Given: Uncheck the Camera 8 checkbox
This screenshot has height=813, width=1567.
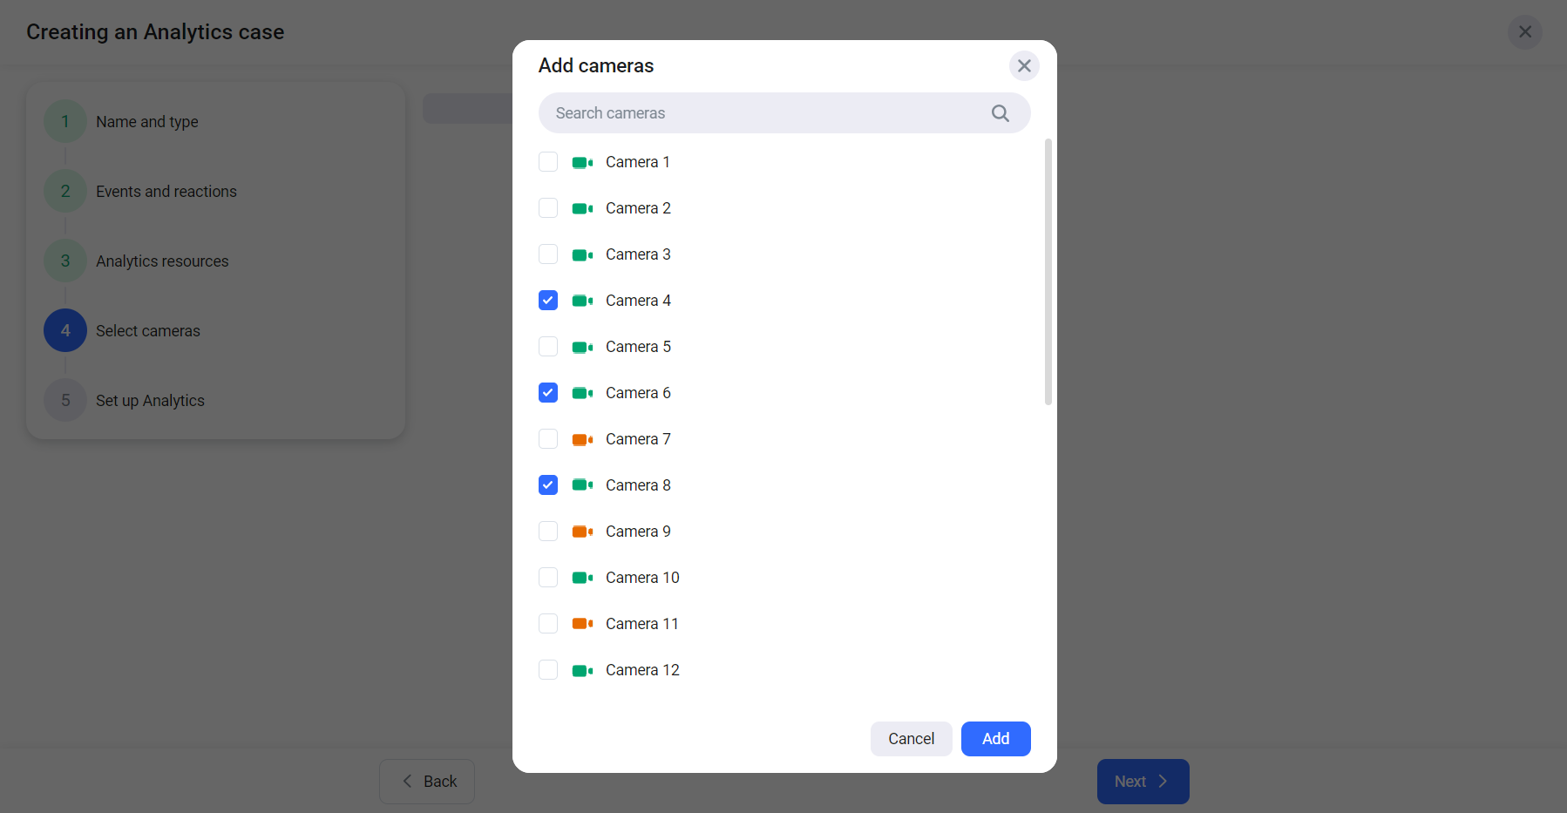Looking at the screenshot, I should tap(548, 485).
